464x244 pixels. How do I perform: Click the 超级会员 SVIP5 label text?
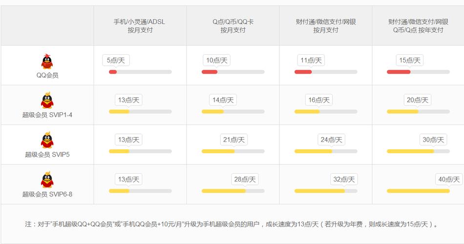click(47, 154)
